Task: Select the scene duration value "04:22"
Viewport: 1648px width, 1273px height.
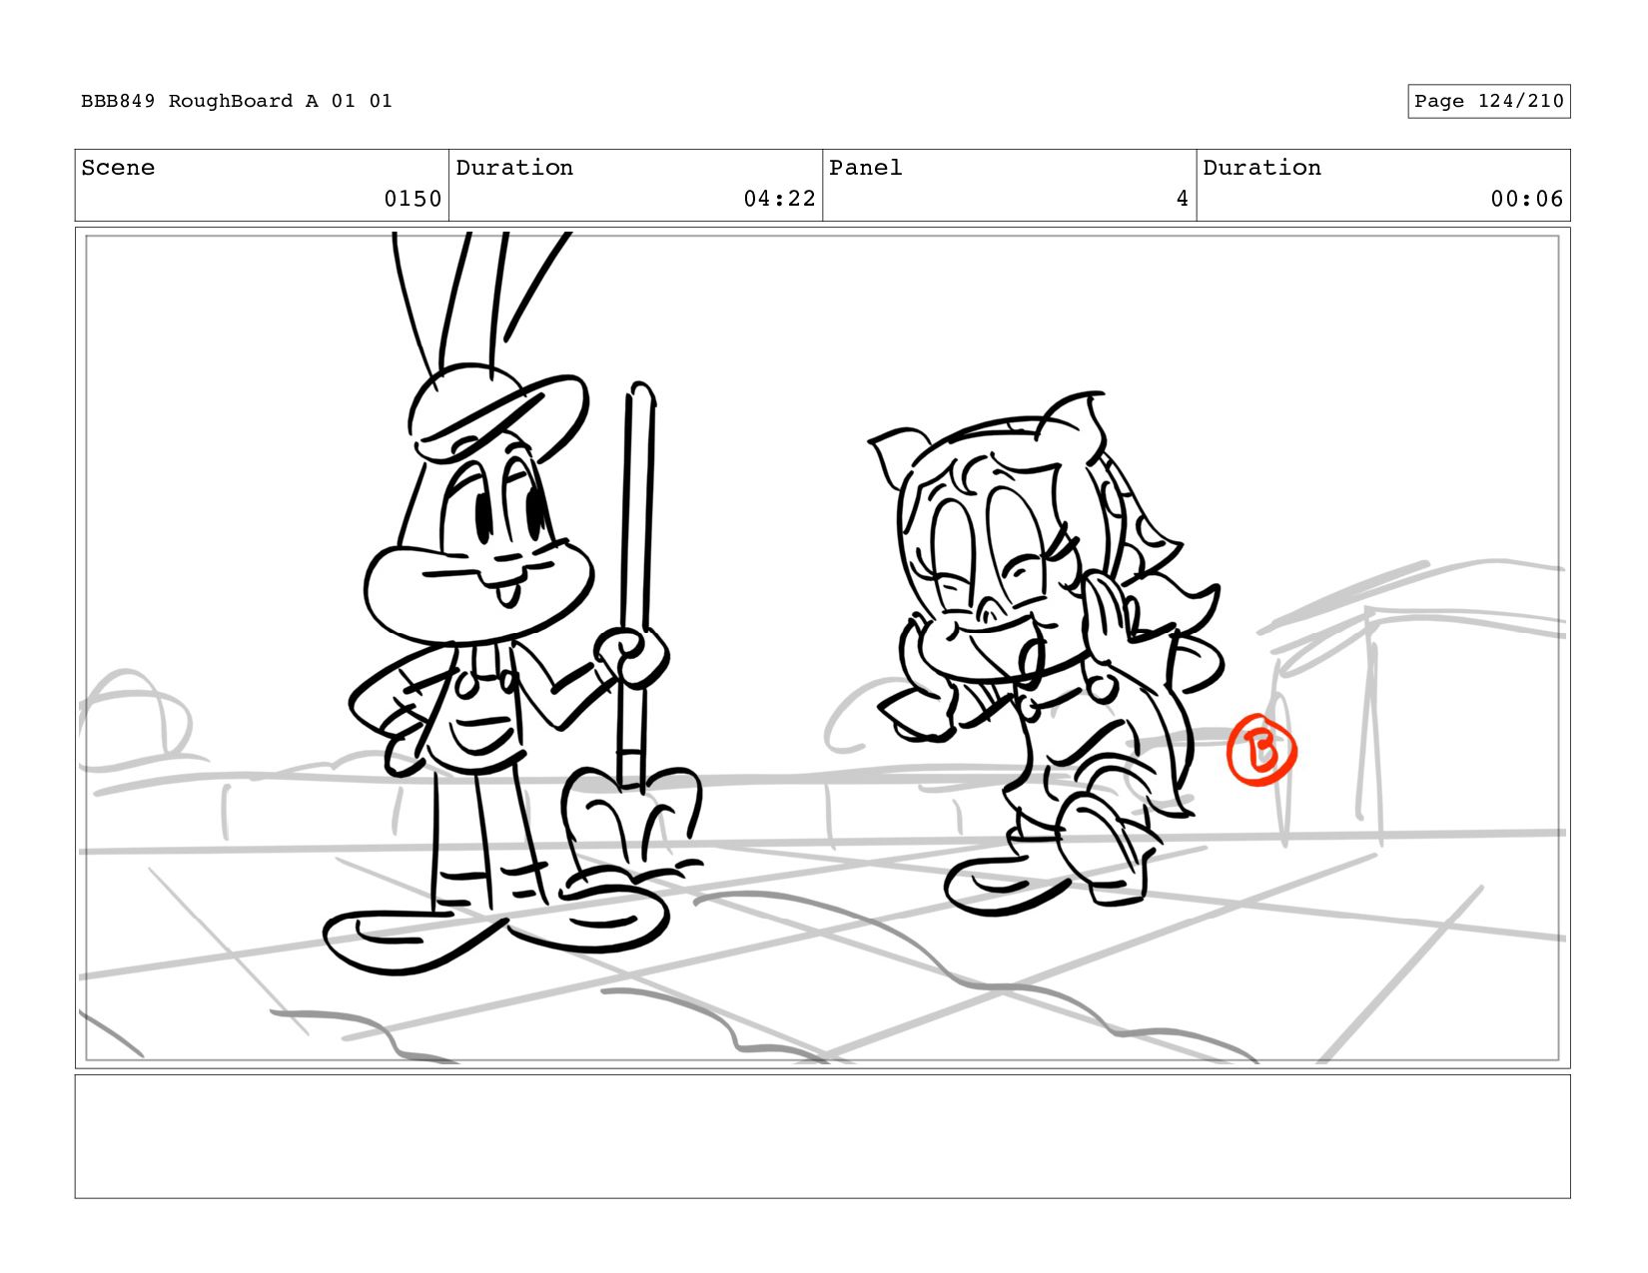Action: (x=779, y=199)
